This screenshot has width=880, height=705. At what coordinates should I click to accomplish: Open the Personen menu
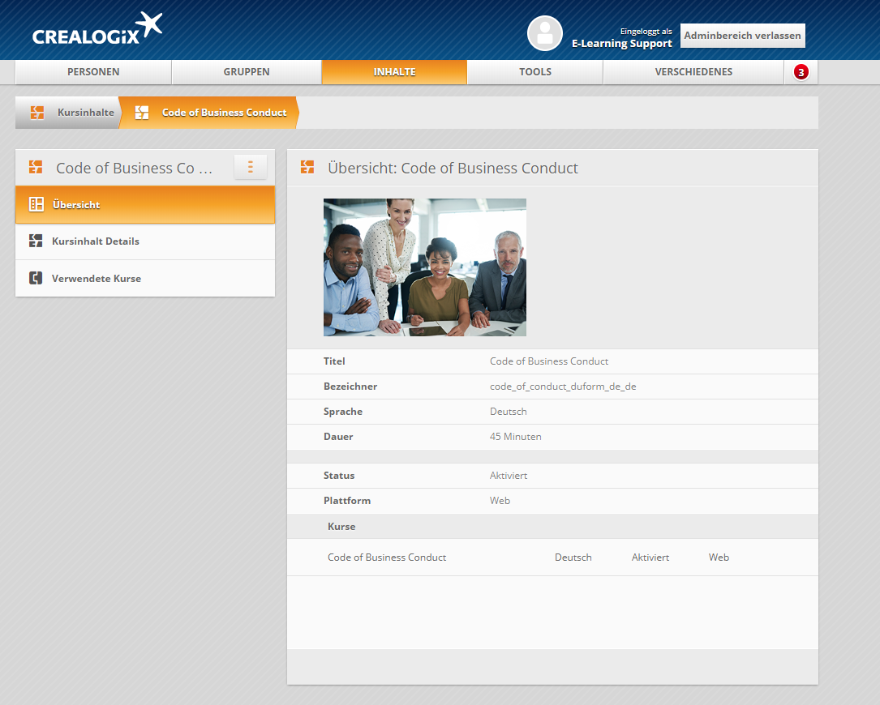93,72
